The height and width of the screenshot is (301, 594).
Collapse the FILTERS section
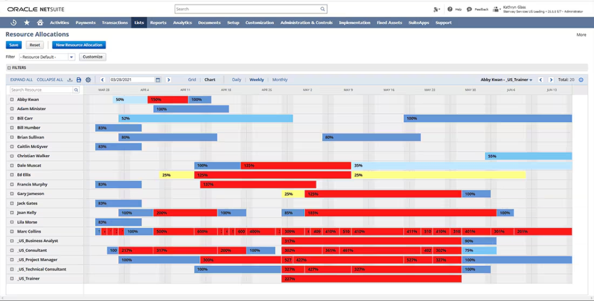click(x=9, y=68)
